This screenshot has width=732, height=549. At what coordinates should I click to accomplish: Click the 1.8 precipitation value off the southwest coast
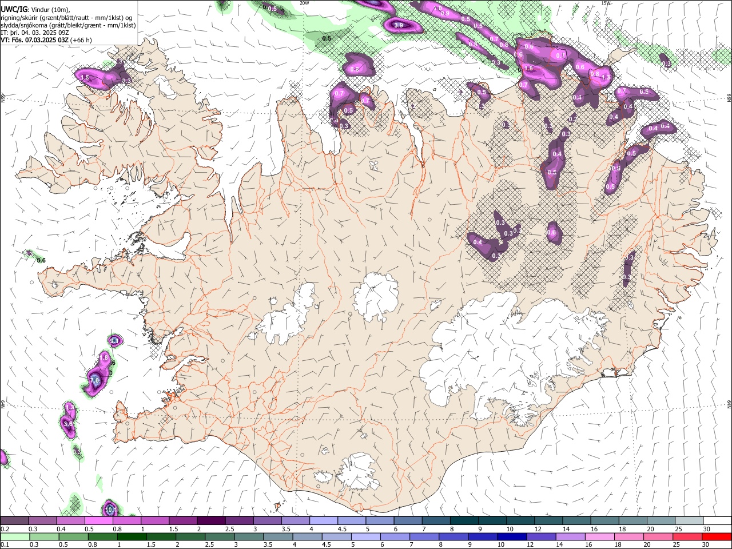click(104, 357)
